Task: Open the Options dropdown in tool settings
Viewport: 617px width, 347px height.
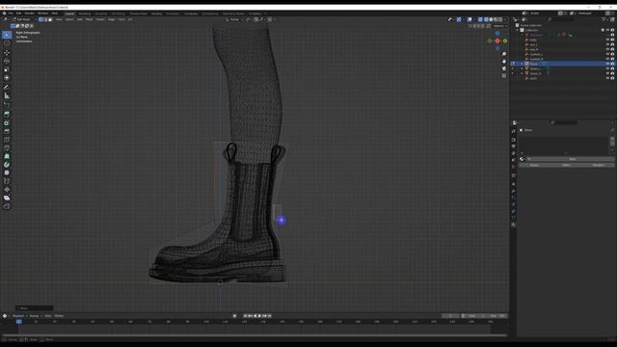Action: pos(499,26)
